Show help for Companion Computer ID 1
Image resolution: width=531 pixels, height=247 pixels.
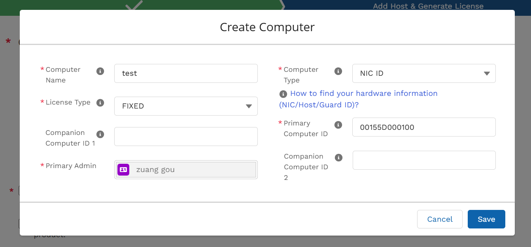point(100,134)
